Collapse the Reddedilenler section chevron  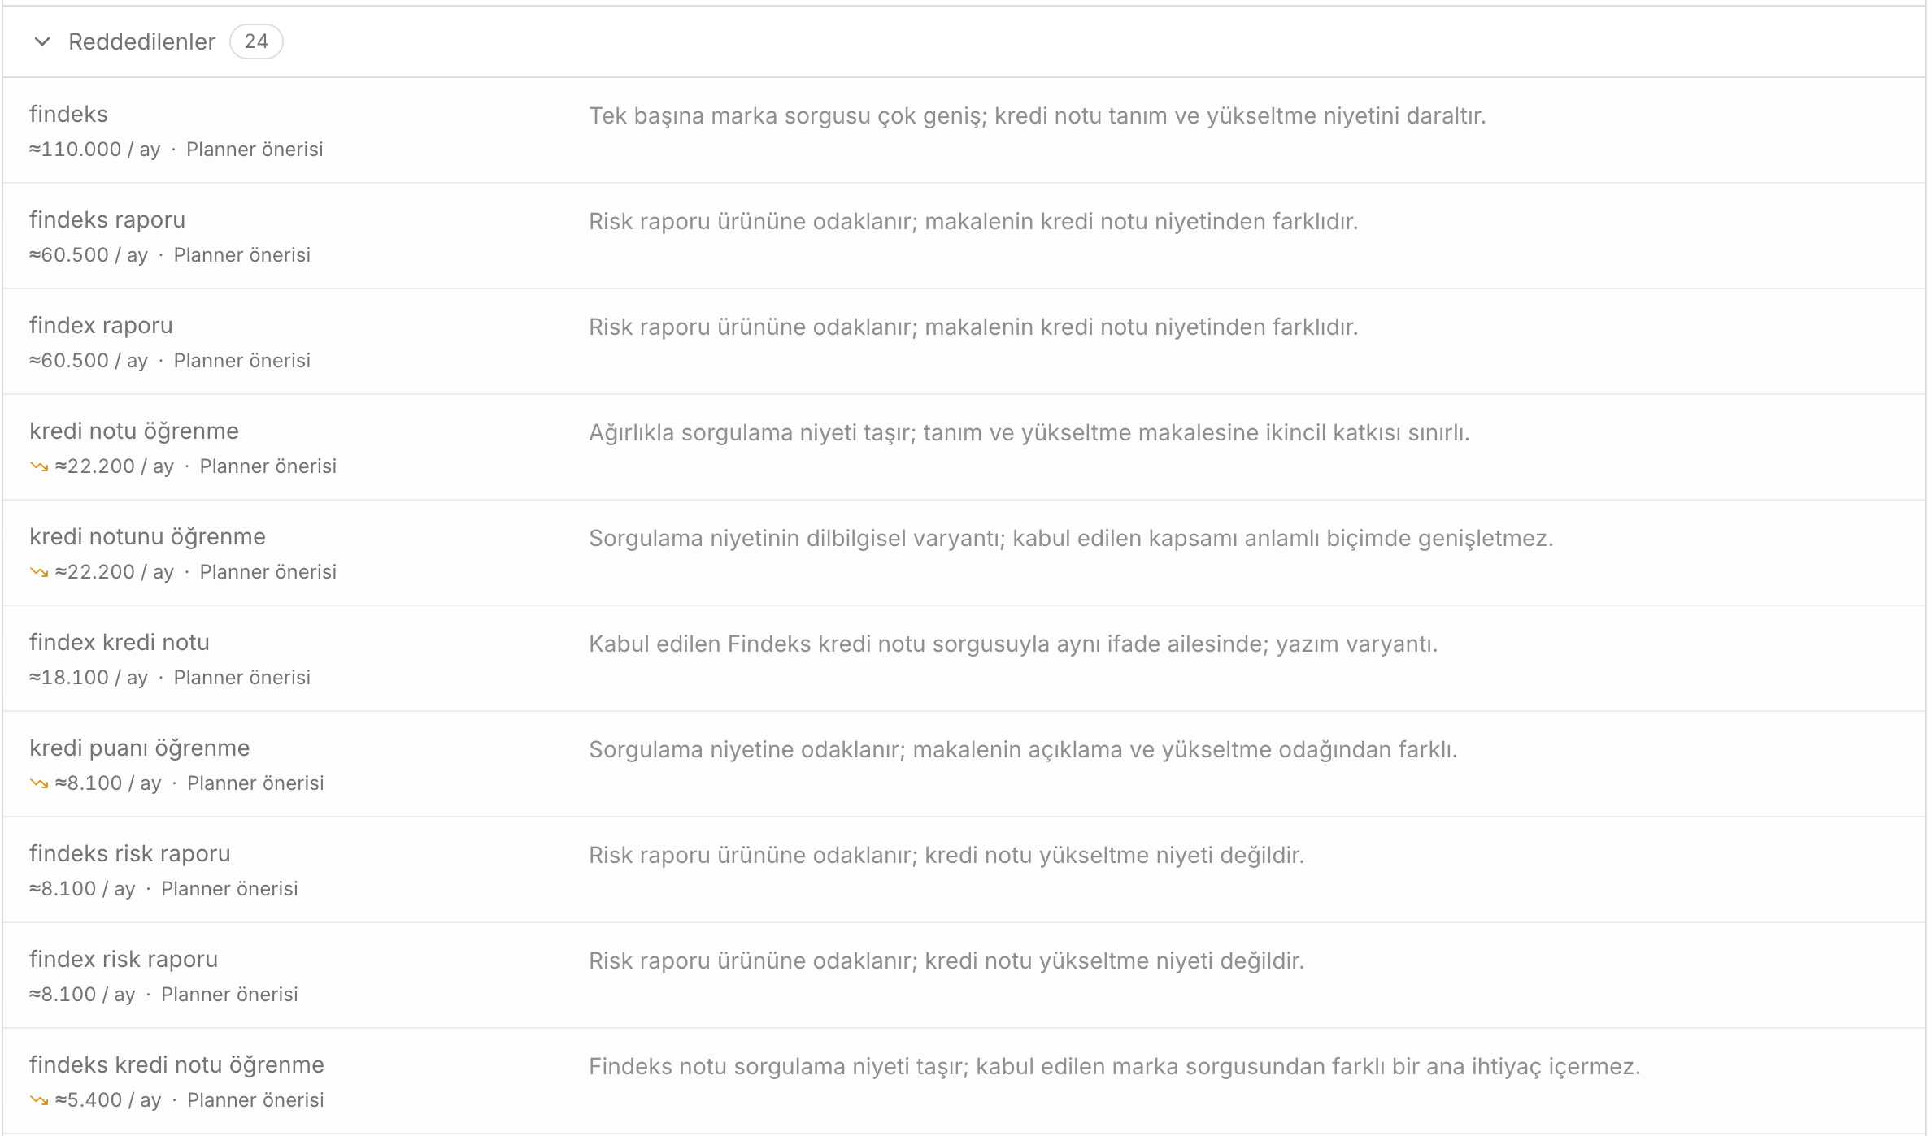pyautogui.click(x=42, y=41)
